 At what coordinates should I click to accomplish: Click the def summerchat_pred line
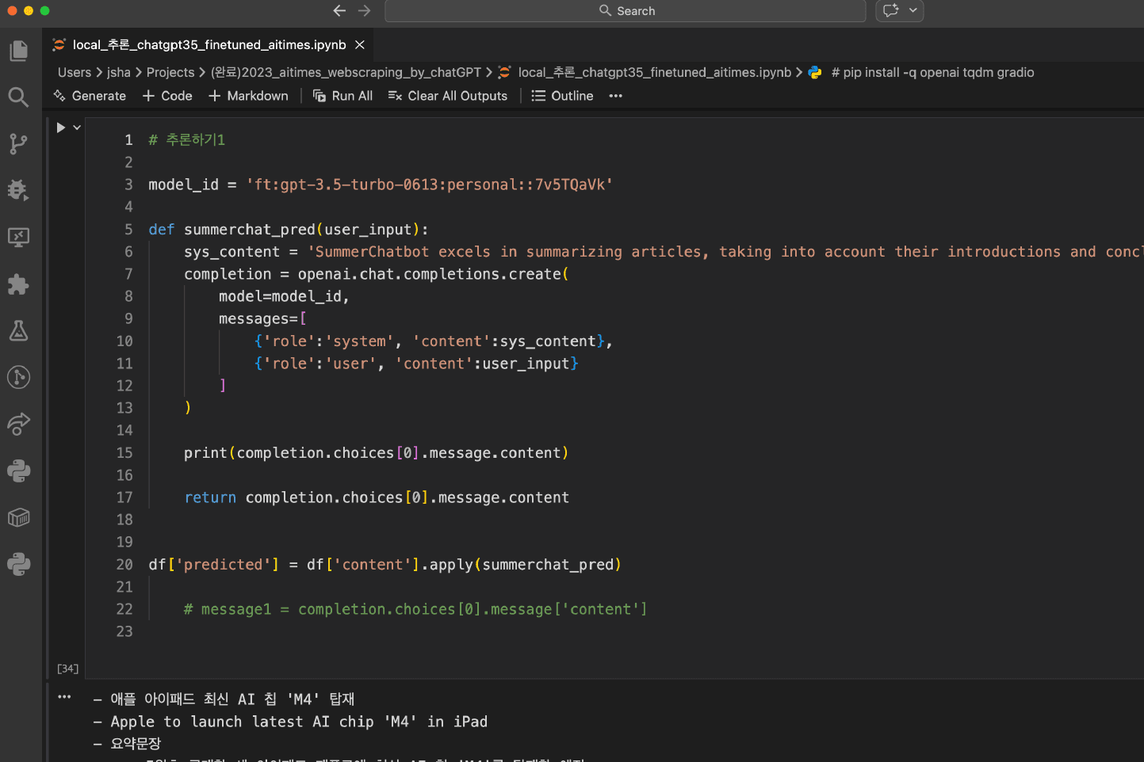pyautogui.click(x=288, y=230)
